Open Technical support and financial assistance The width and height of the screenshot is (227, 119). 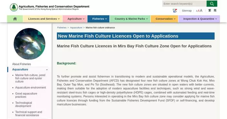tap(29, 114)
